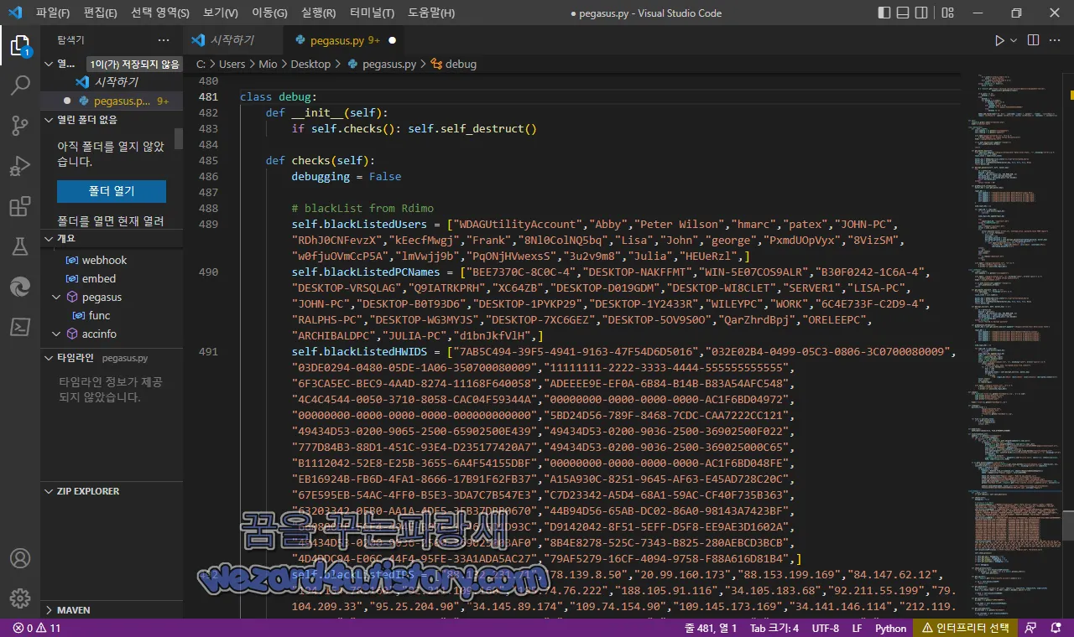This screenshot has height=637, width=1074.
Task: Open the Extensions view
Action: pyautogui.click(x=20, y=206)
